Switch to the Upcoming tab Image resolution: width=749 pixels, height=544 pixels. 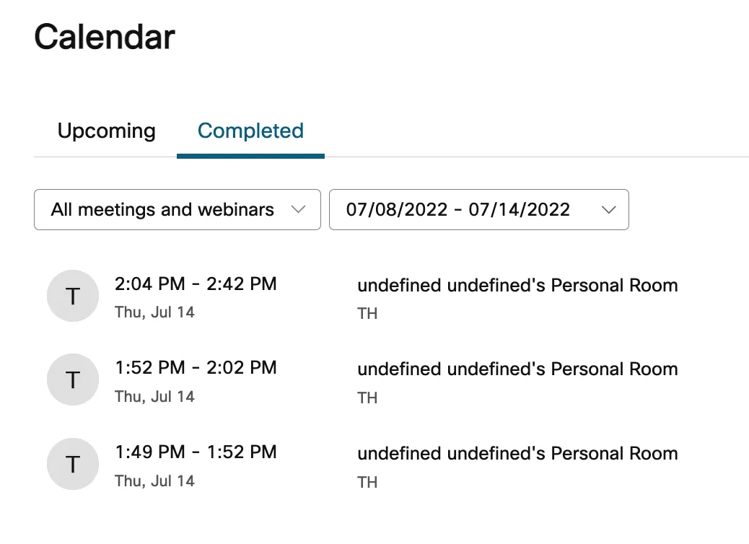point(106,131)
